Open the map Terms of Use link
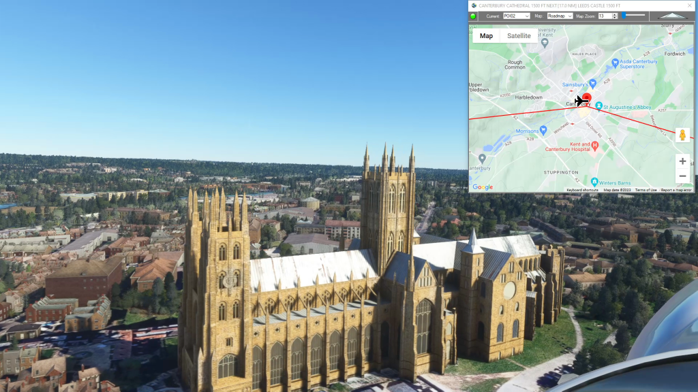The width and height of the screenshot is (698, 392). pyautogui.click(x=646, y=190)
